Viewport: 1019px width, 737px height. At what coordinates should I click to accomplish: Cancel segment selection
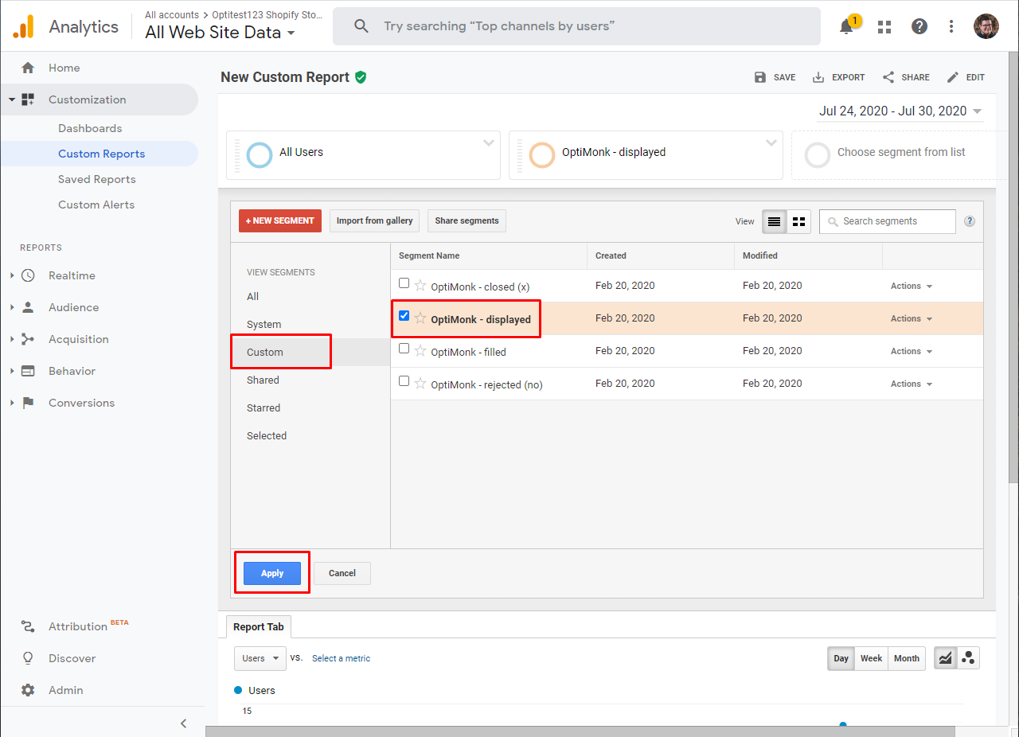click(x=342, y=573)
